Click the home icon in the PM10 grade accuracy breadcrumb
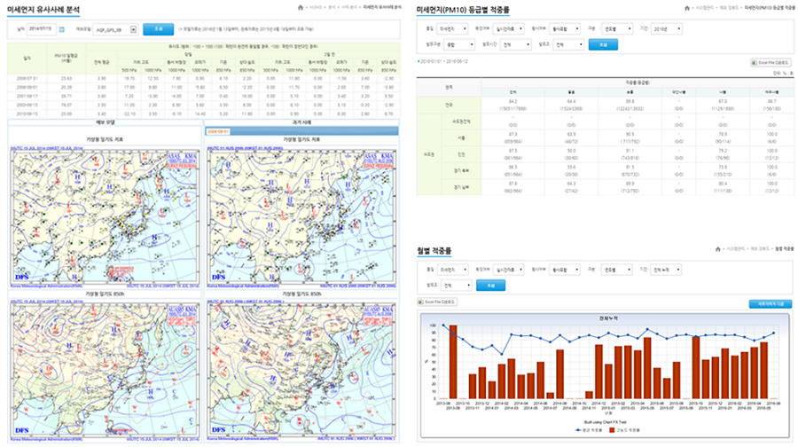The image size is (798, 447). click(x=687, y=8)
